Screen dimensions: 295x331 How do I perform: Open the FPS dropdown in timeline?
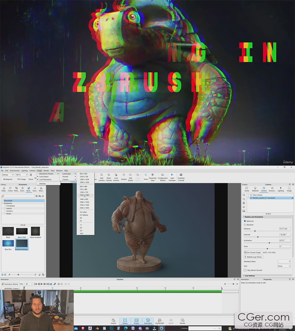click(28, 284)
